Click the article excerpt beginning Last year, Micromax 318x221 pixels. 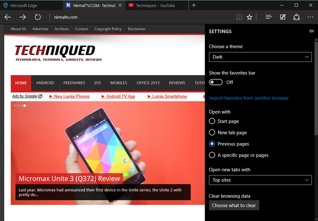103,192
